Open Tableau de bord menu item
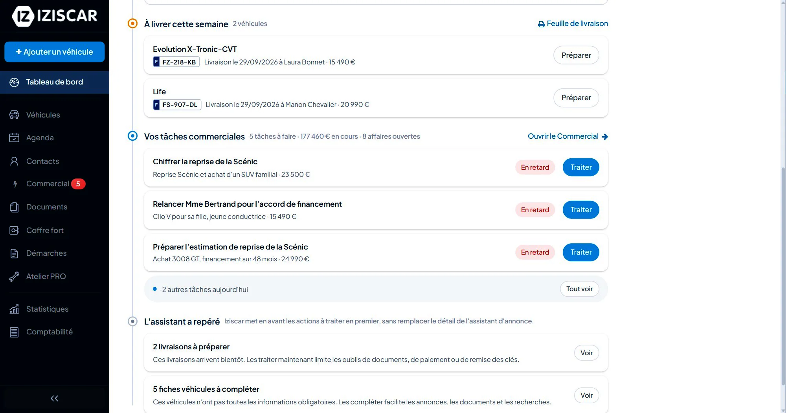This screenshot has width=786, height=413. click(x=55, y=82)
